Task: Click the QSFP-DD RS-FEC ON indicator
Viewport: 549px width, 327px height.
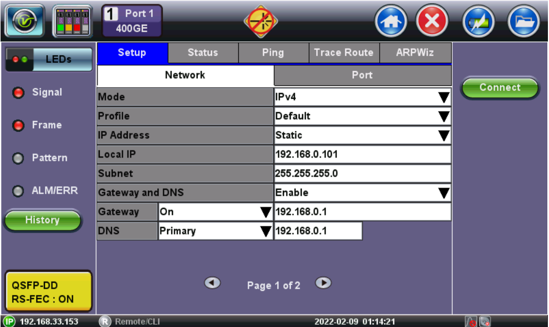Action: [x=48, y=293]
